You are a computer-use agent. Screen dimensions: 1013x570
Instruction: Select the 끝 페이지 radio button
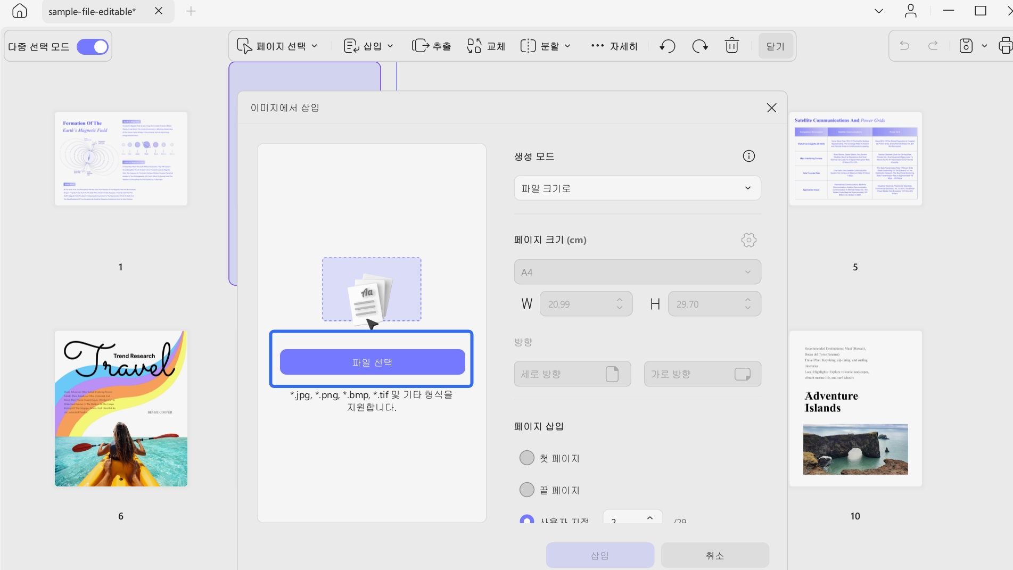527,490
